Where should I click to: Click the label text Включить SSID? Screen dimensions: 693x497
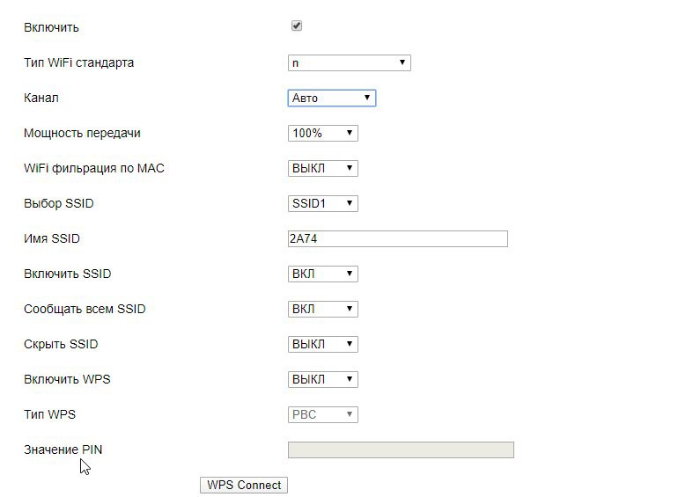(68, 274)
